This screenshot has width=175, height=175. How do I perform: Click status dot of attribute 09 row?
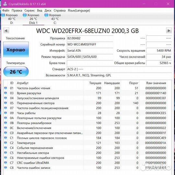tap(6, 113)
